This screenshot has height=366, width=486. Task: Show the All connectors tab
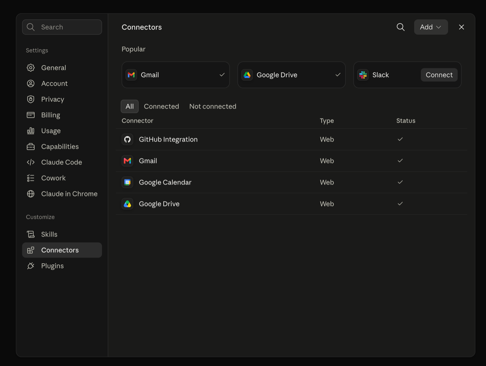tap(130, 106)
